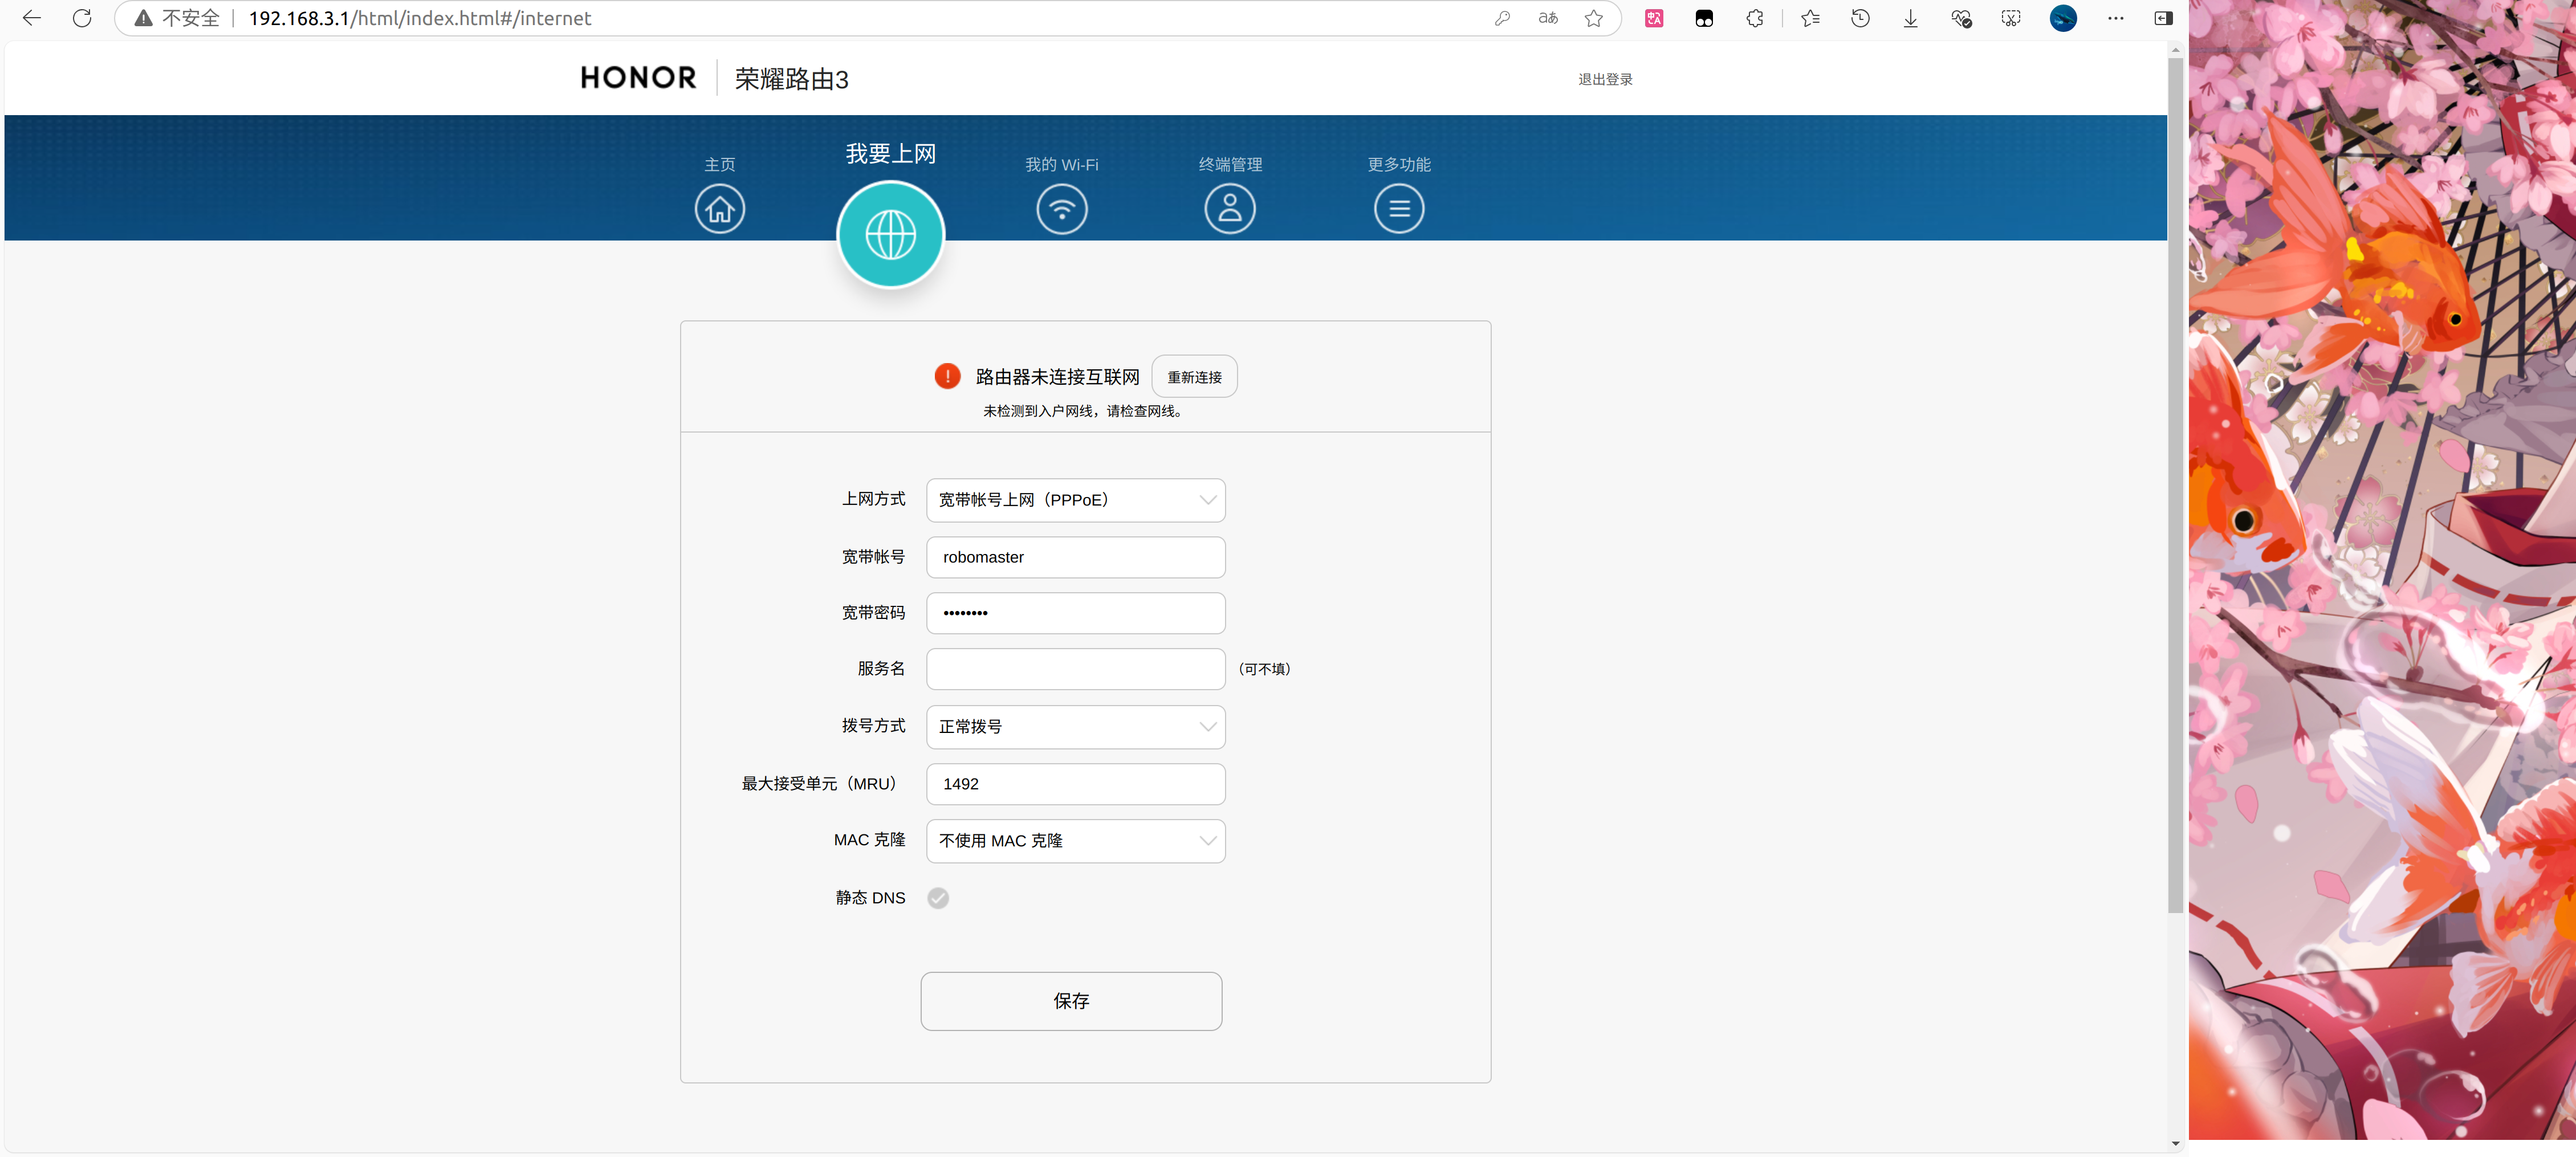Open the Home page router icon
Image resolution: width=2576 pixels, height=1157 pixels.
tap(719, 209)
